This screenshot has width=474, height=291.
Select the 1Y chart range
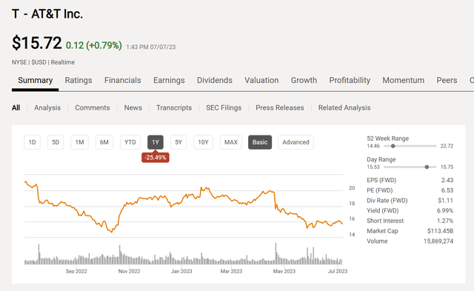pyautogui.click(x=156, y=142)
